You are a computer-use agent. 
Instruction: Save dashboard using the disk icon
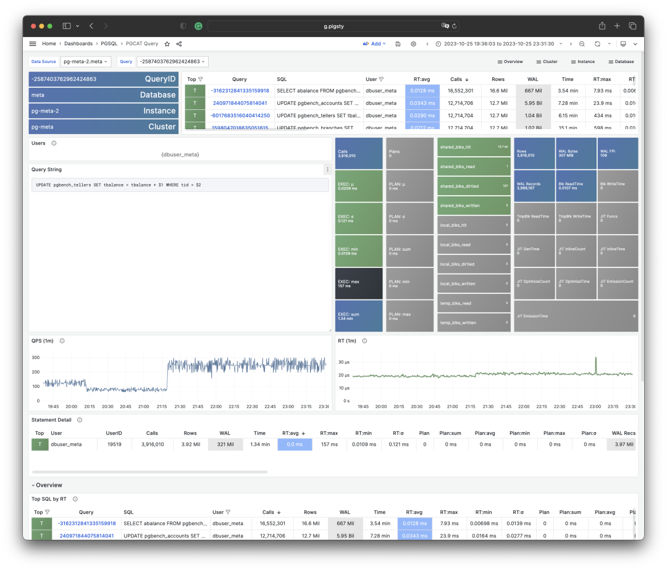(x=398, y=44)
